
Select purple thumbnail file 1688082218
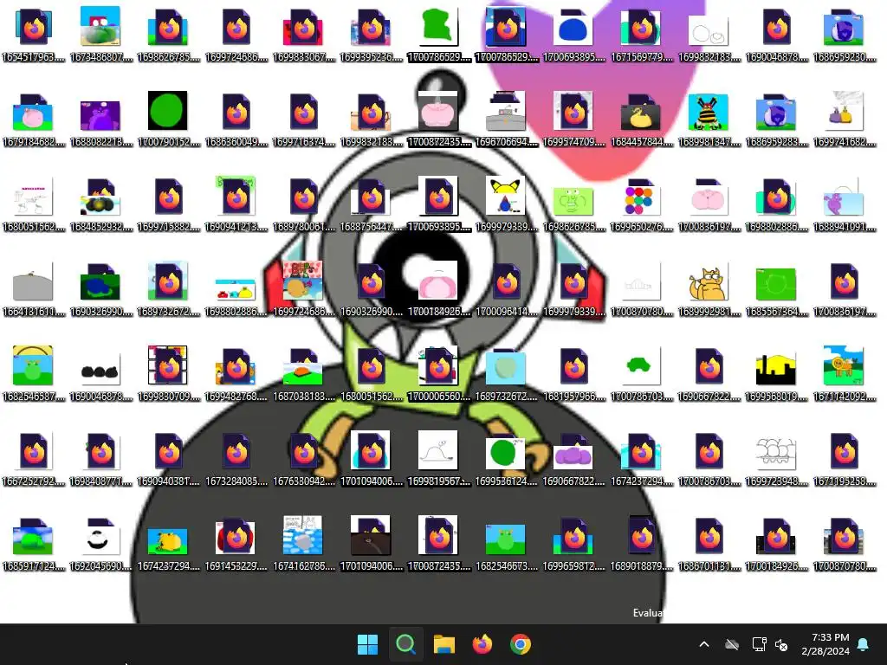(100, 119)
